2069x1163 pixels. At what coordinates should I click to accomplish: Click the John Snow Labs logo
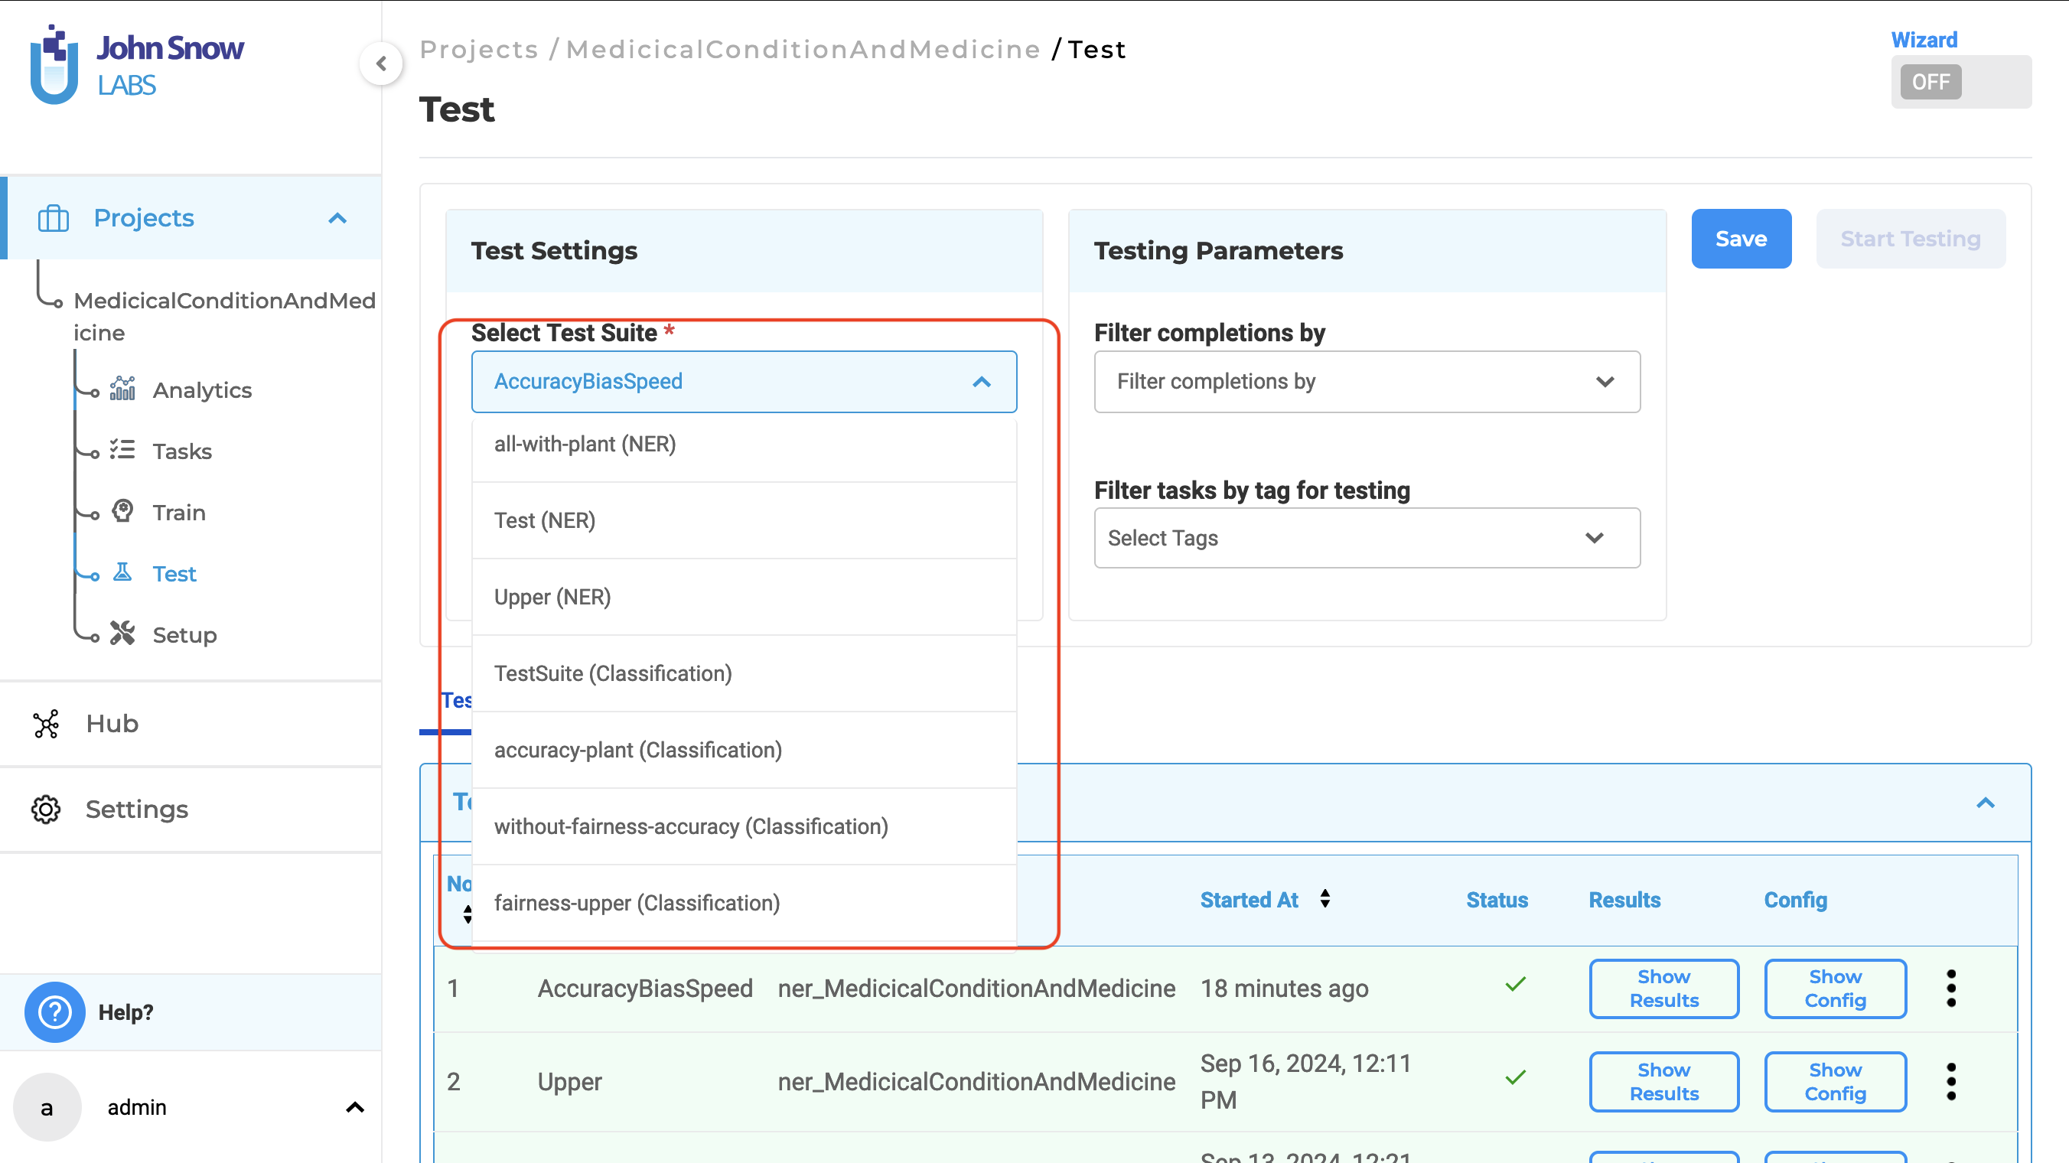[x=136, y=64]
